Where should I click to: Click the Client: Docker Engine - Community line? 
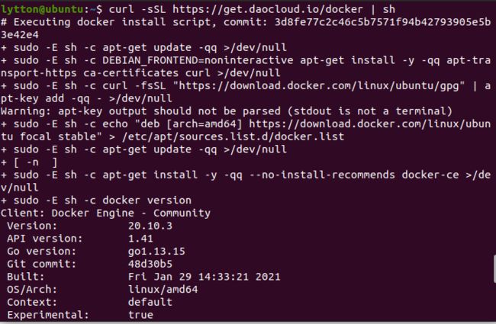coord(105,213)
